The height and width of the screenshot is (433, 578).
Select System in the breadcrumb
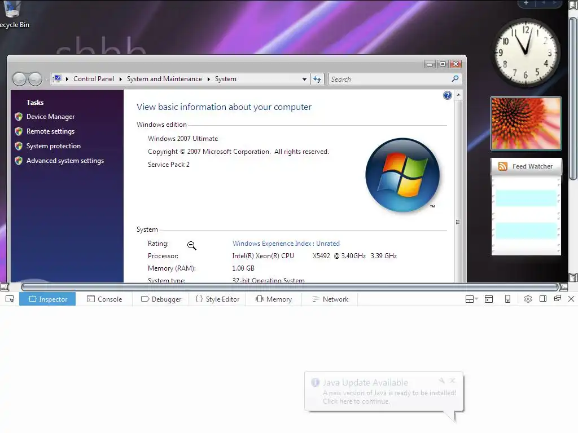226,79
